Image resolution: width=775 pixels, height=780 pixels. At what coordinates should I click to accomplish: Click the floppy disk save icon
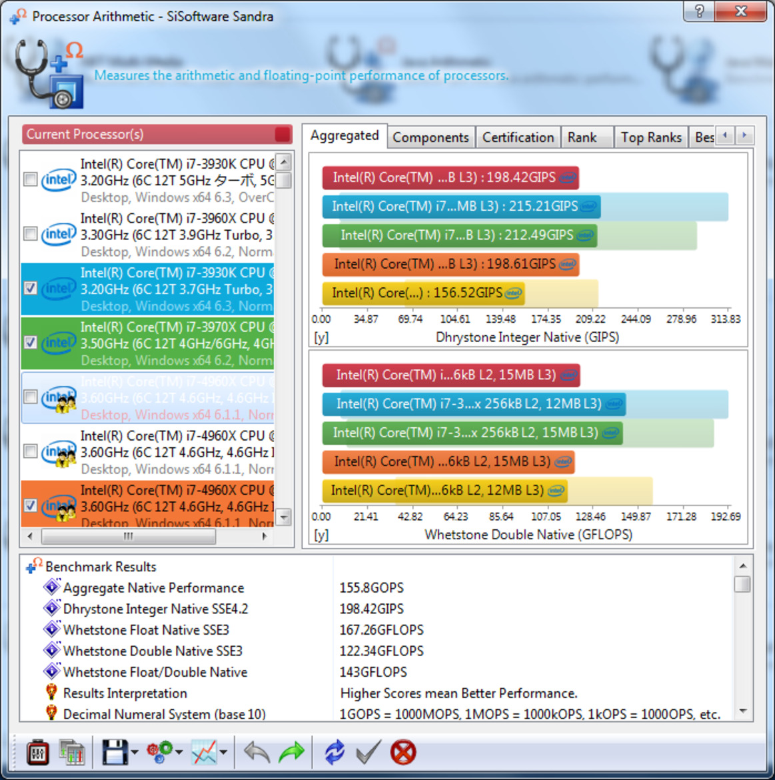[x=115, y=751]
